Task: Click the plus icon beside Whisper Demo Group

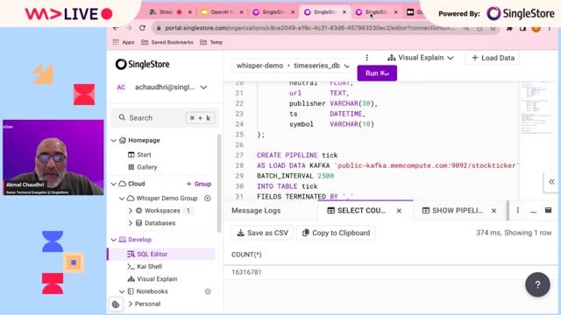Action: point(208,199)
